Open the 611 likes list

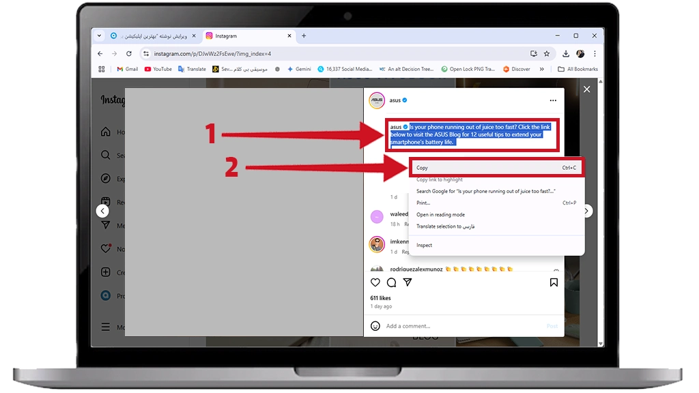(x=380, y=298)
